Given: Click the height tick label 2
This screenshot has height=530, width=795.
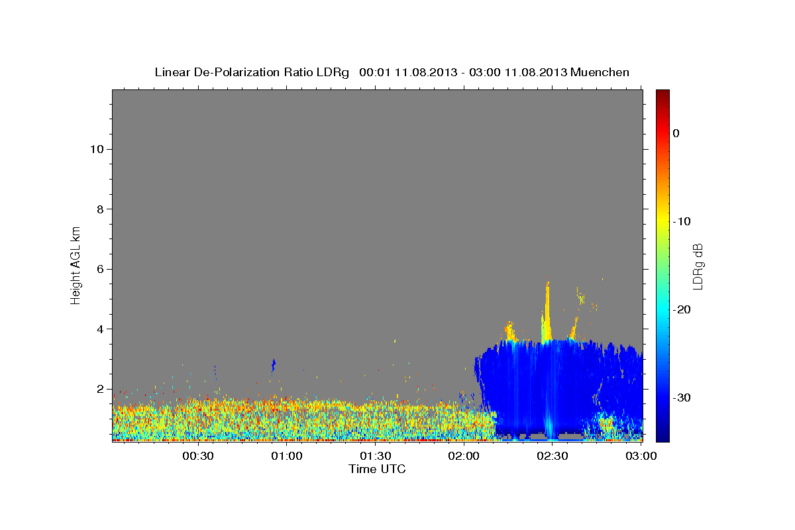Looking at the screenshot, I should coord(99,389).
